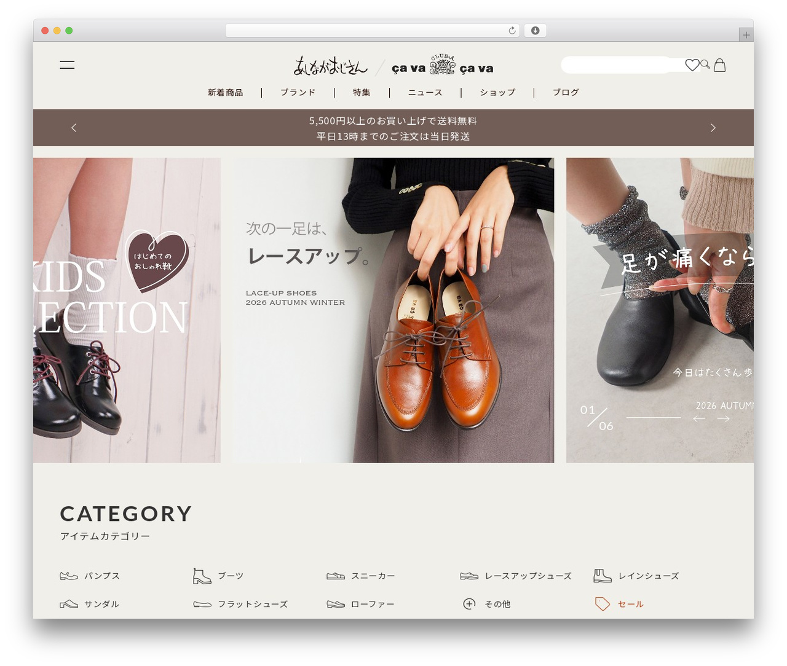
Task: Click the ローファー loafer icon
Action: (336, 604)
